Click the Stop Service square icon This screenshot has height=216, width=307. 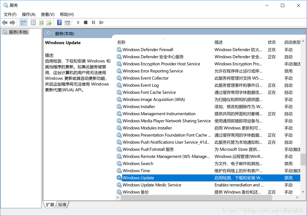pyautogui.click(x=85, y=23)
